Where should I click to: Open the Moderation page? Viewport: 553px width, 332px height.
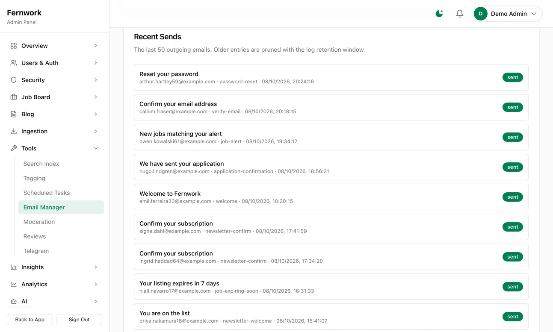click(x=61, y=222)
